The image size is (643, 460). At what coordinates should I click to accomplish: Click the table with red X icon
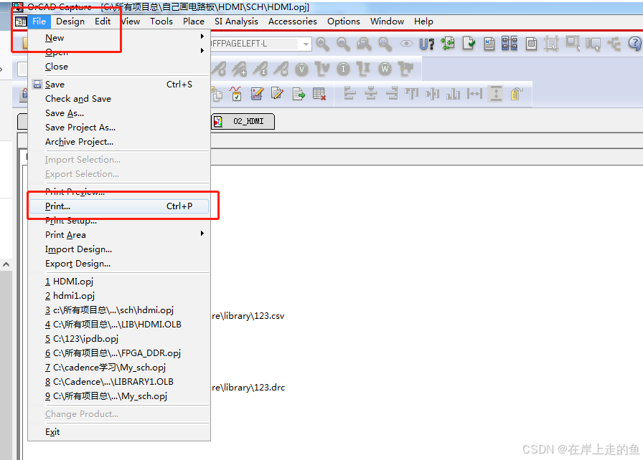(x=319, y=94)
